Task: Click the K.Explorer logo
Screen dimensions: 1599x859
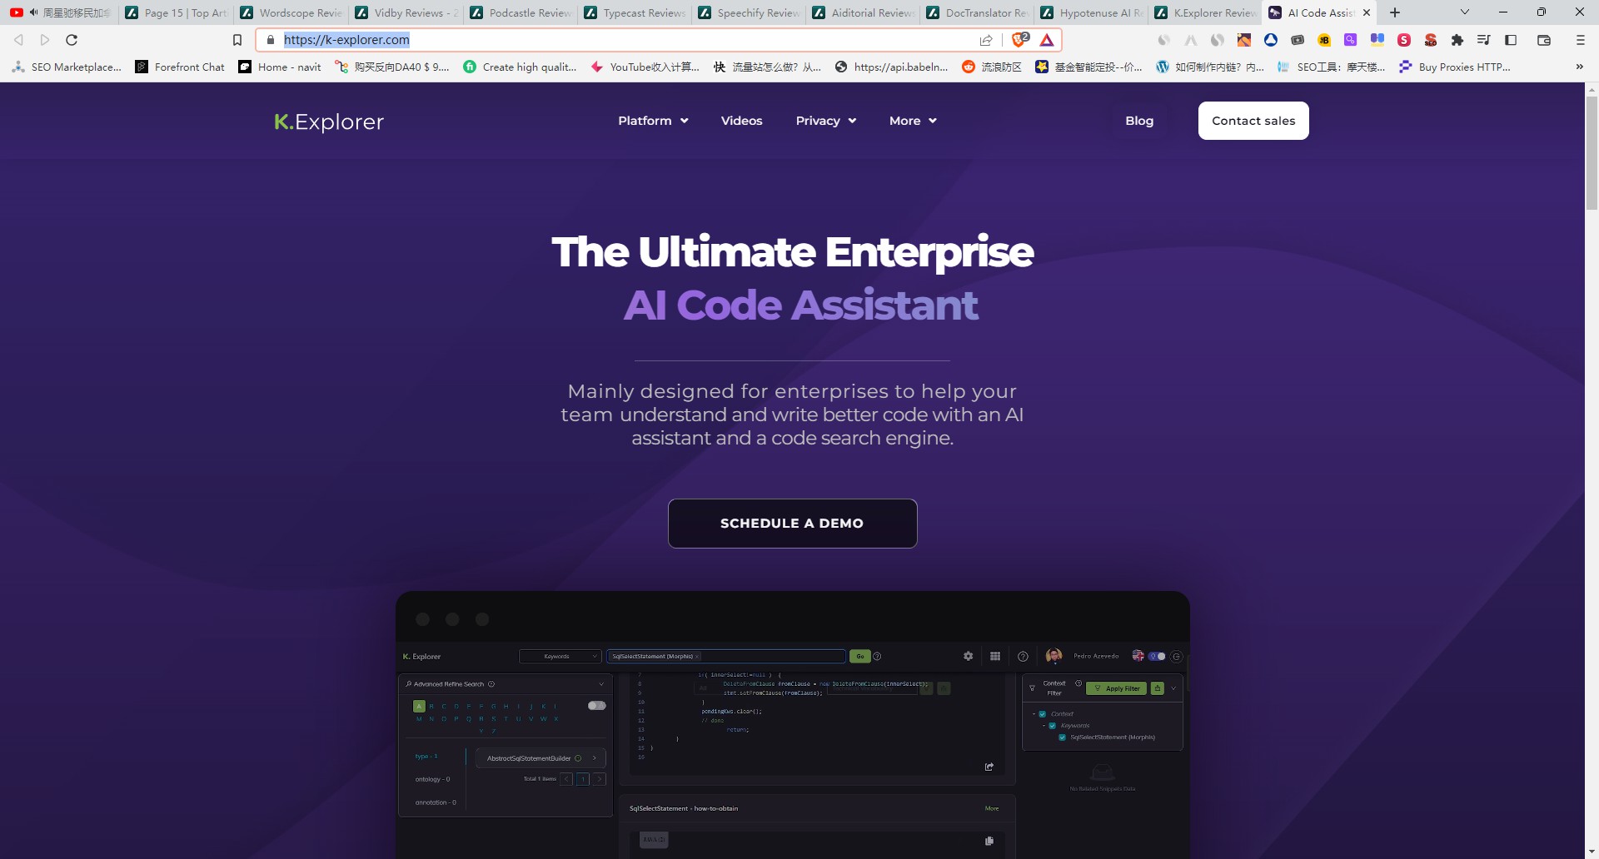Action: pos(329,122)
